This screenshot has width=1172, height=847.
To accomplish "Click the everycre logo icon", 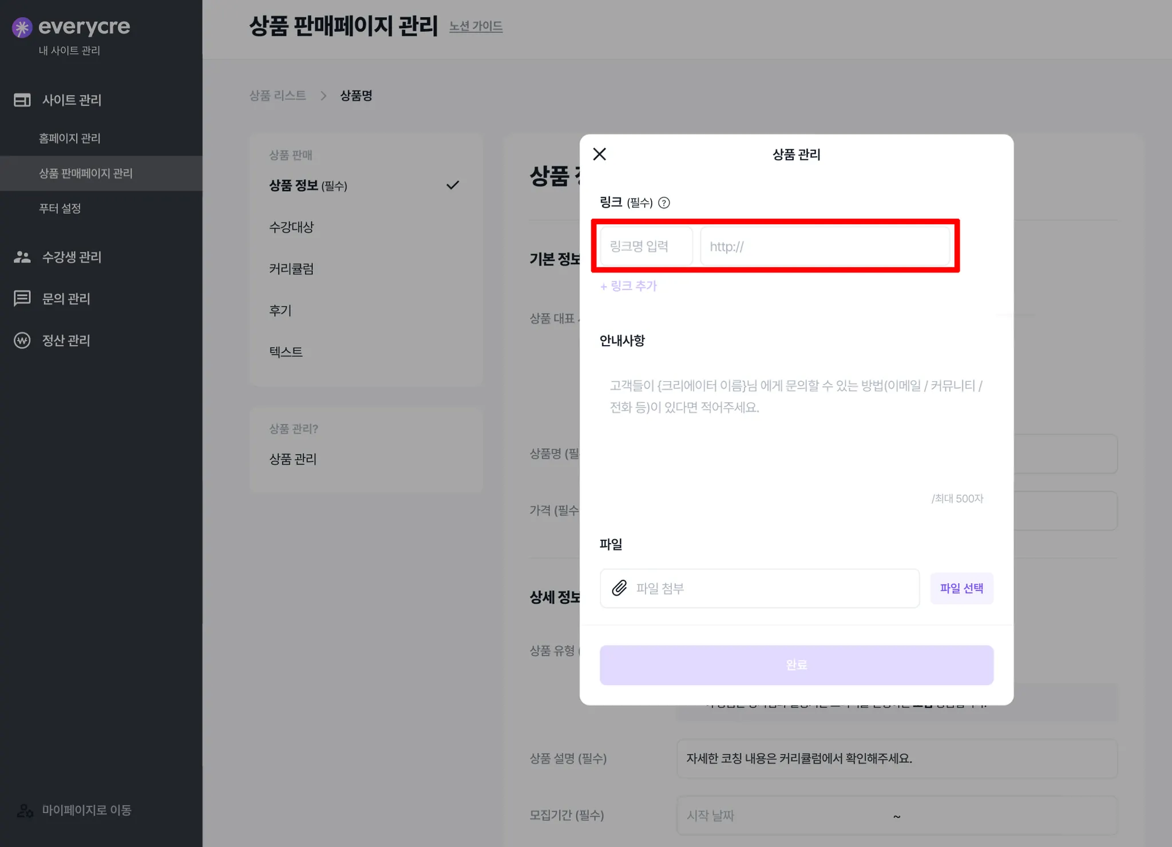I will pos(22,27).
